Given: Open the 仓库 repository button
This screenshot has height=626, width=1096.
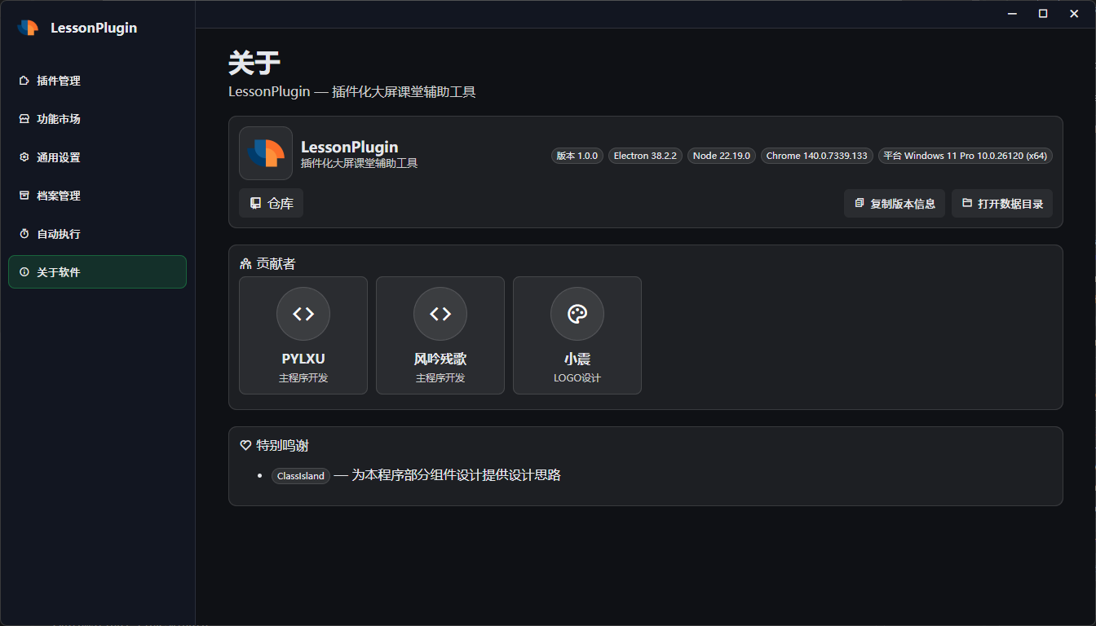Looking at the screenshot, I should pyautogui.click(x=271, y=204).
